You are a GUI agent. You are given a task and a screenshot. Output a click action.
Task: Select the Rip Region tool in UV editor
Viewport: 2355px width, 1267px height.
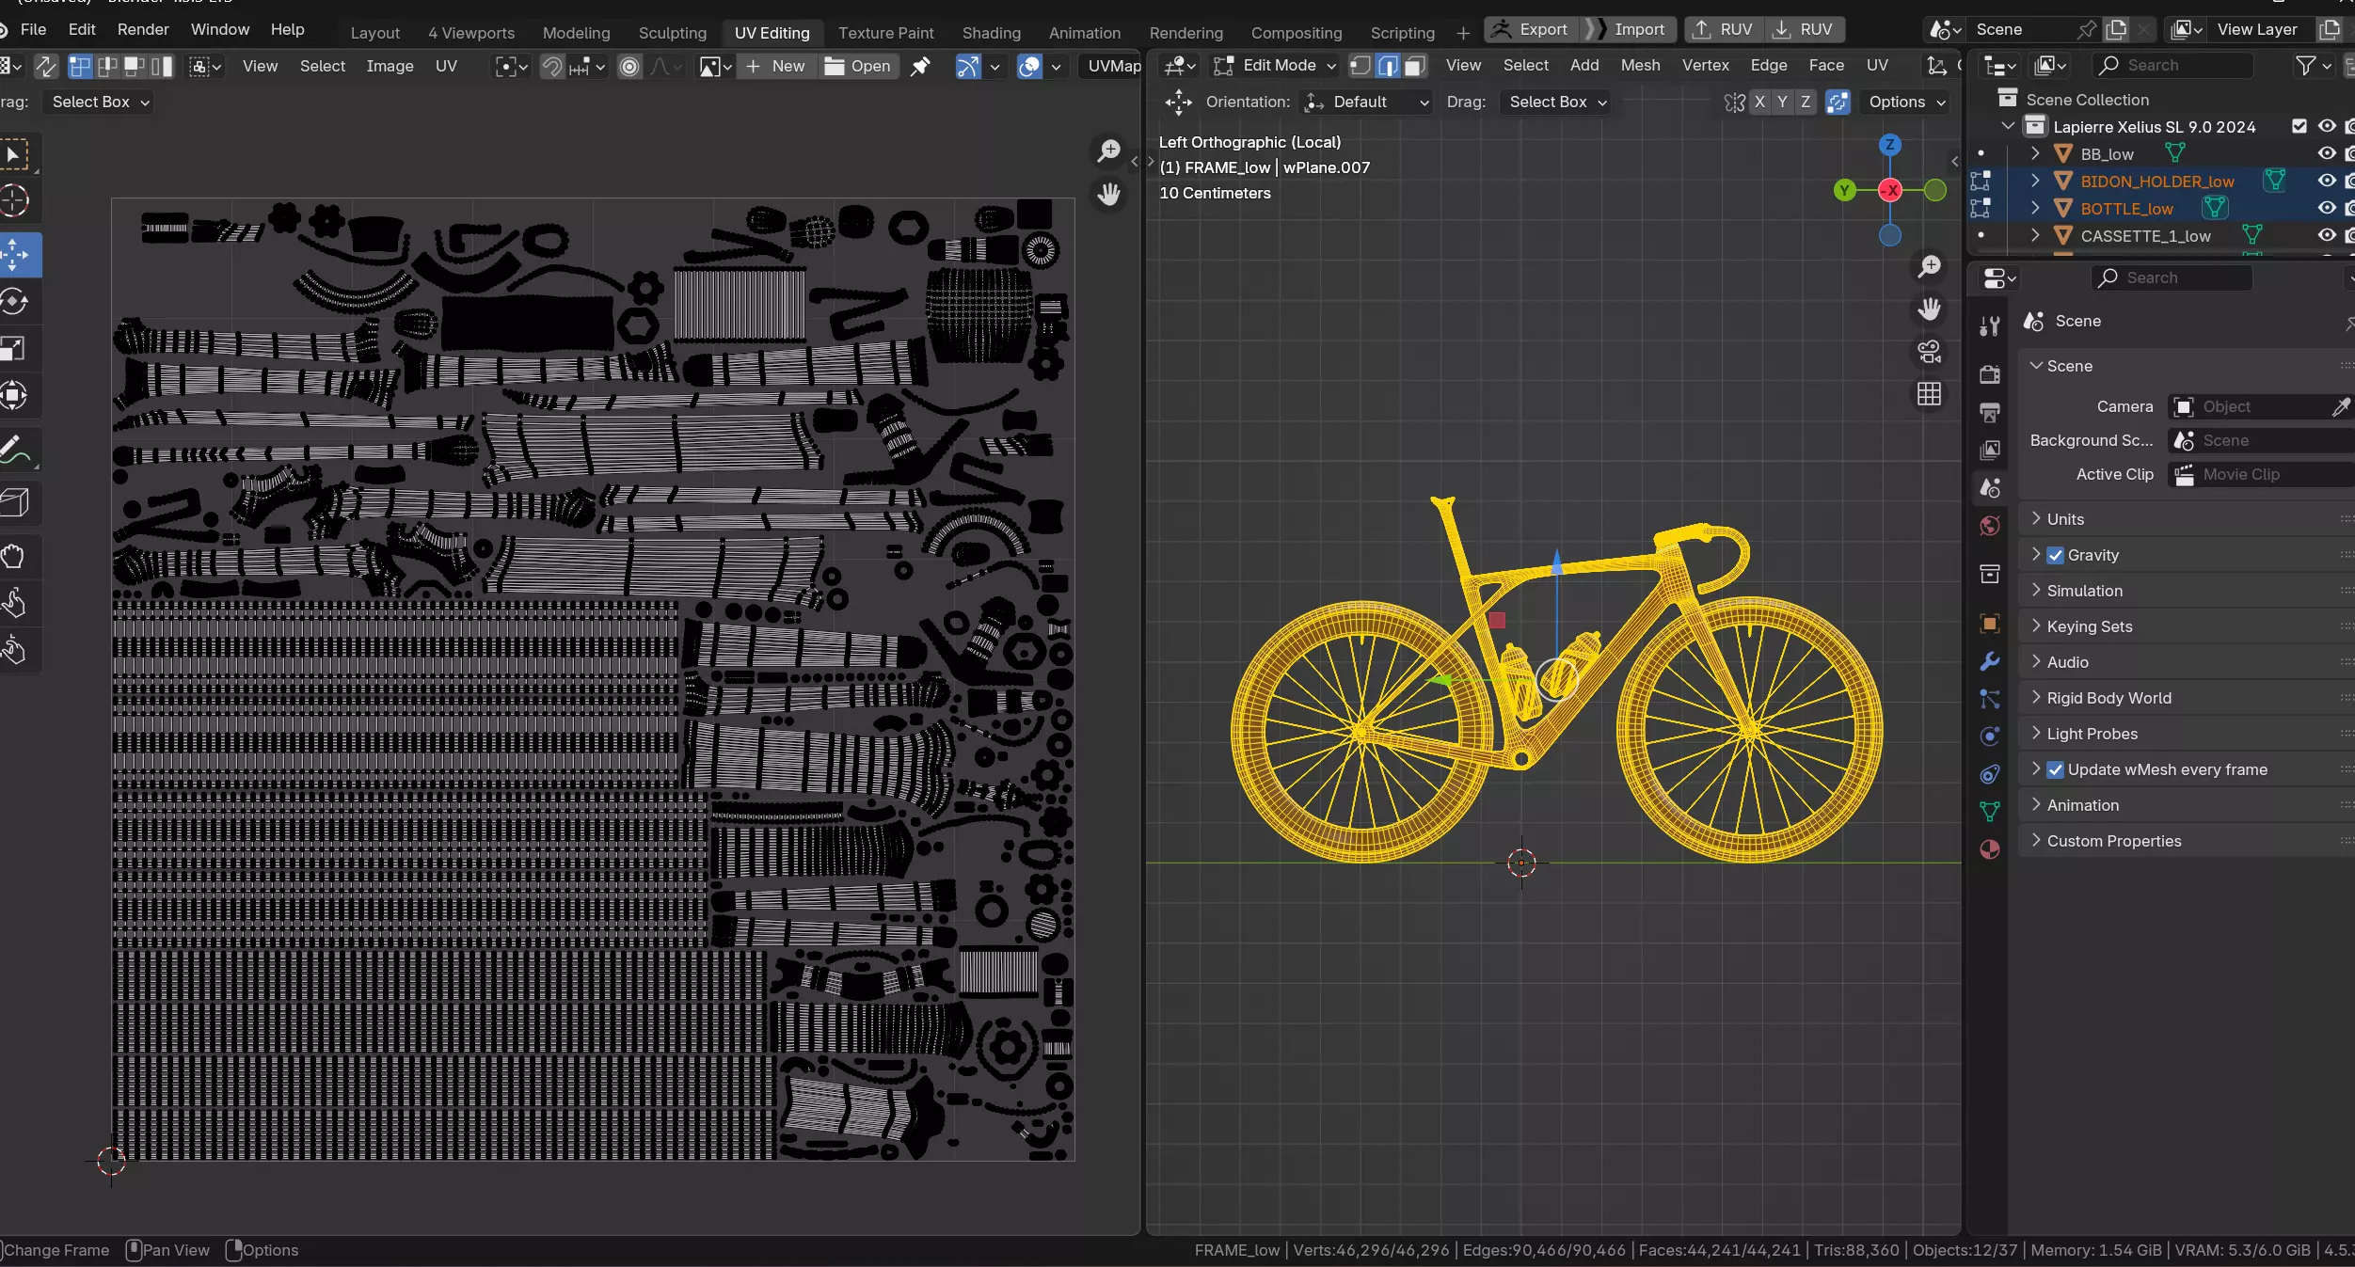click(15, 502)
